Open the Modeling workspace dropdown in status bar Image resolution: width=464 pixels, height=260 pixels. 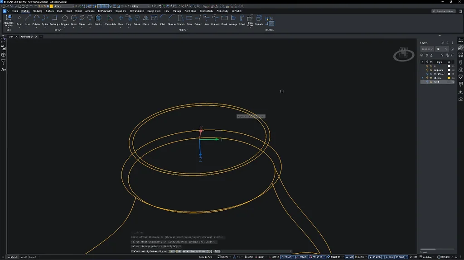[x=428, y=257]
